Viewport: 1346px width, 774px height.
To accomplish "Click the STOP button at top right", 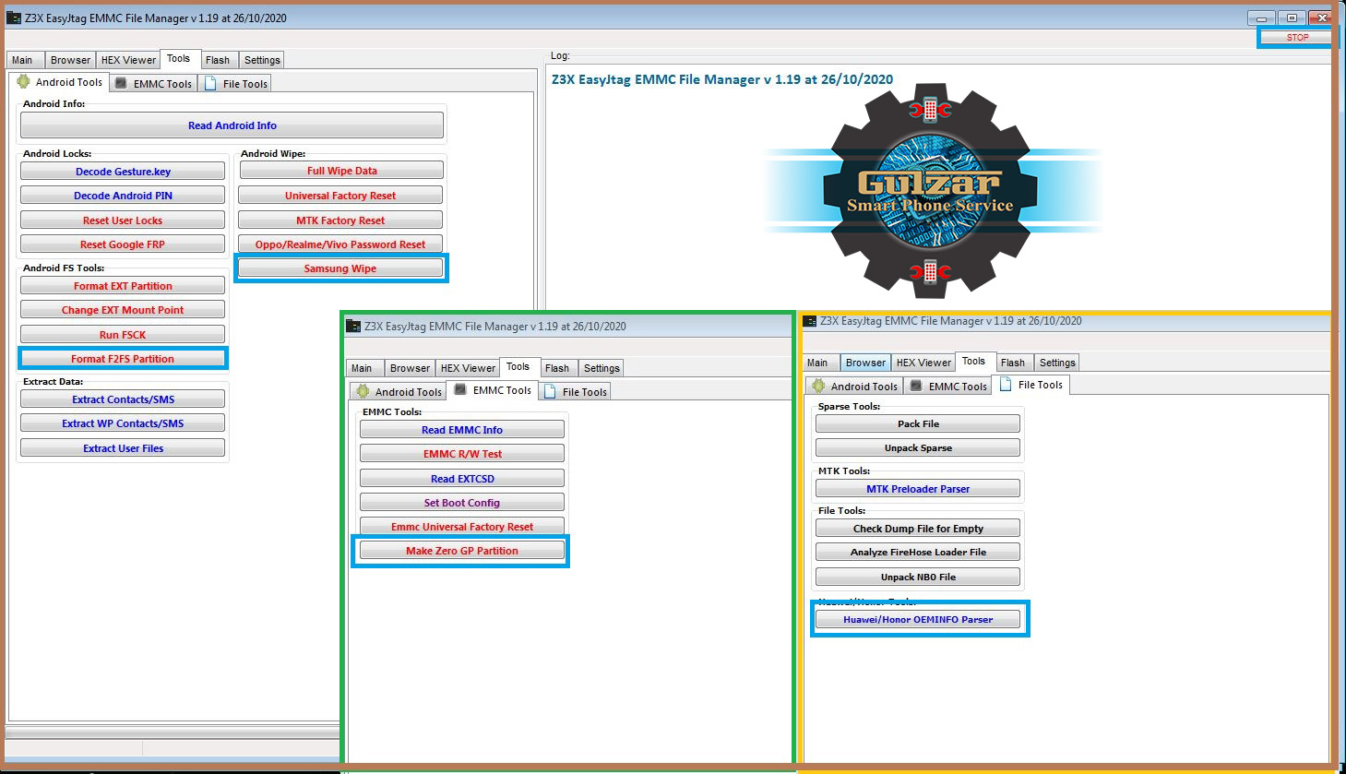I will [1297, 38].
